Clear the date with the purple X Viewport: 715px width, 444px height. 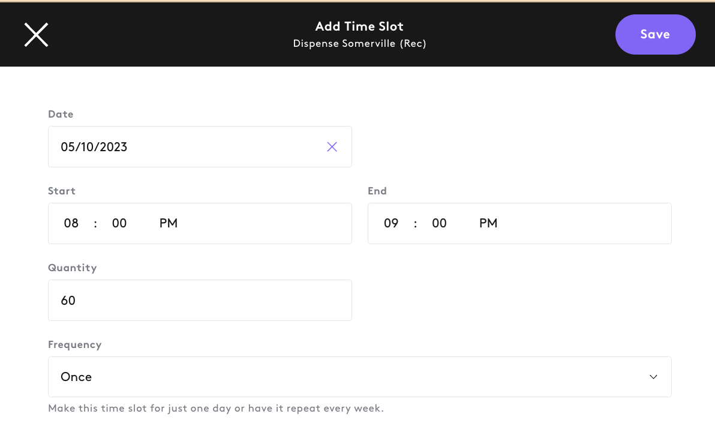(x=332, y=146)
